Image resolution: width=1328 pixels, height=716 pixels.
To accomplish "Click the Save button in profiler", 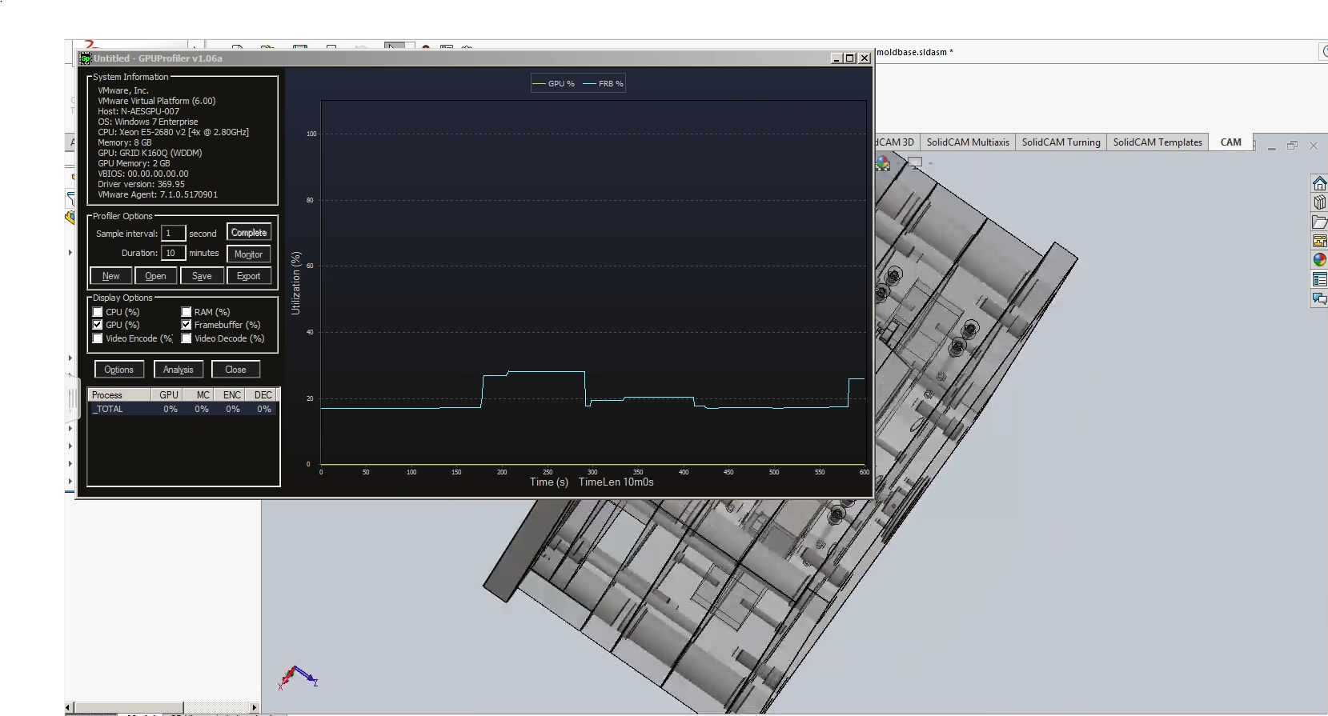I will pos(202,276).
